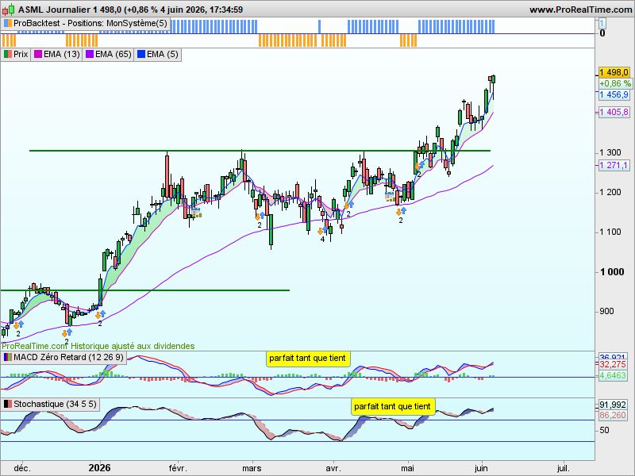635x476 pixels.
Task: Click the calendar event icon in February
Action: (x=196, y=213)
